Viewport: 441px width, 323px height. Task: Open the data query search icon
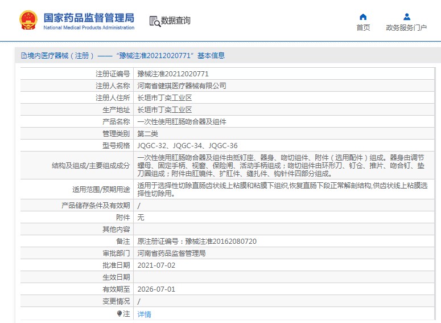tap(155, 22)
